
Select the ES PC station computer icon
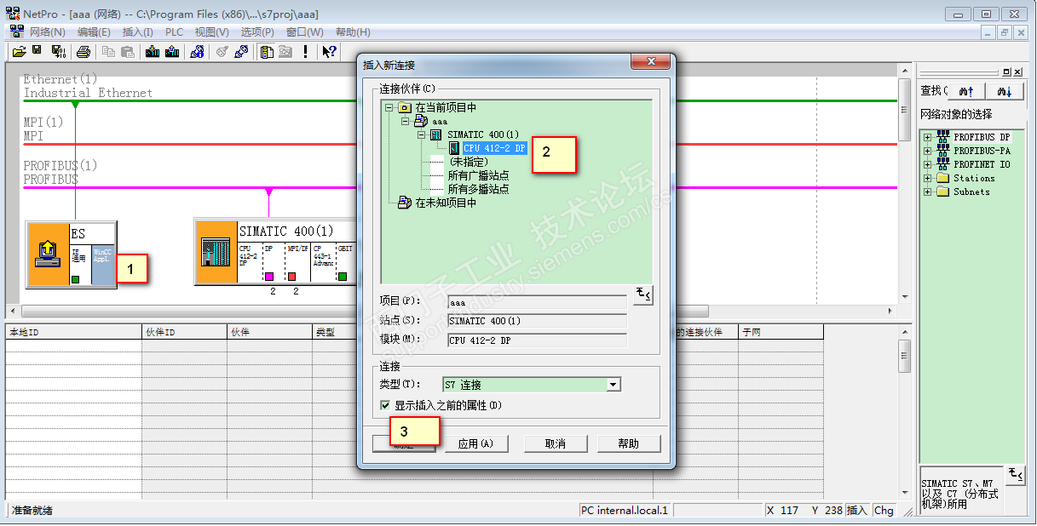(47, 254)
